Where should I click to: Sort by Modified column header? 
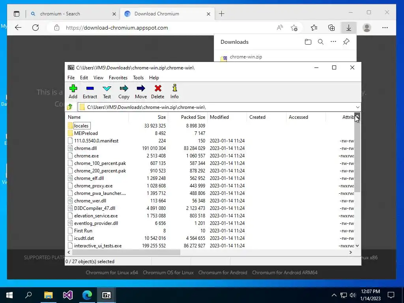[x=227, y=117]
